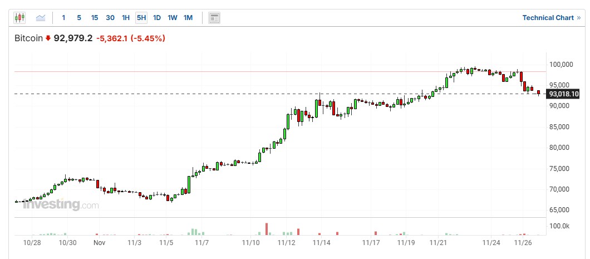590x259 pixels.
Task: Switch to candlestick chart type
Action: coord(19,18)
